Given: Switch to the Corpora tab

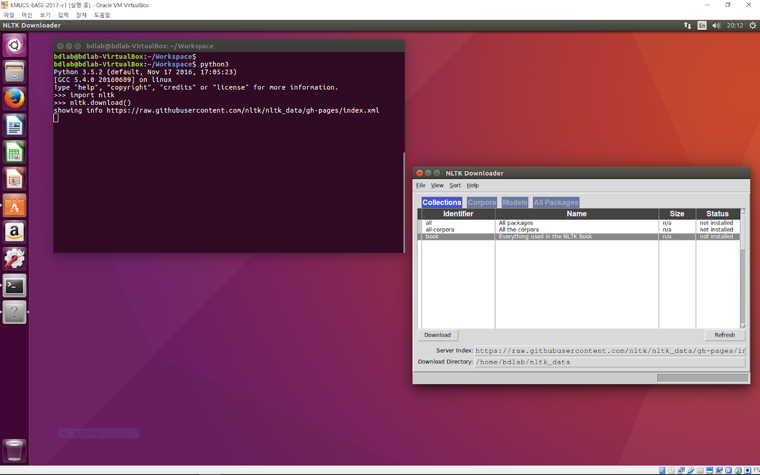Looking at the screenshot, I should coord(482,202).
